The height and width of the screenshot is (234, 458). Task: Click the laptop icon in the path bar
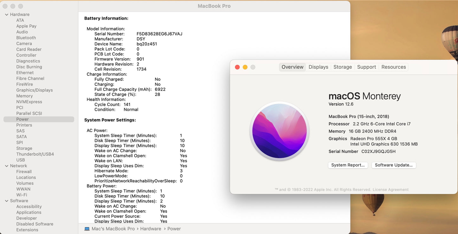(87, 229)
